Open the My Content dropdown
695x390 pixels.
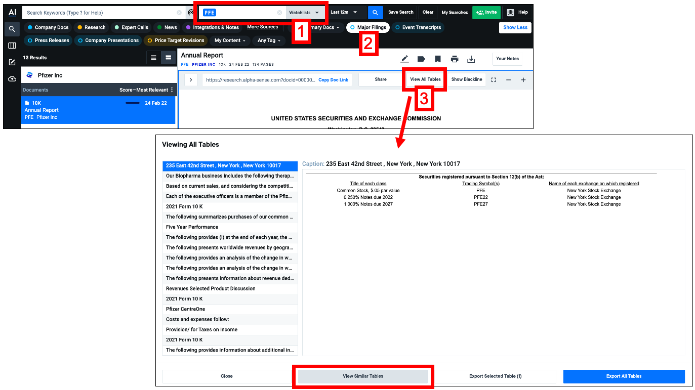tap(230, 40)
